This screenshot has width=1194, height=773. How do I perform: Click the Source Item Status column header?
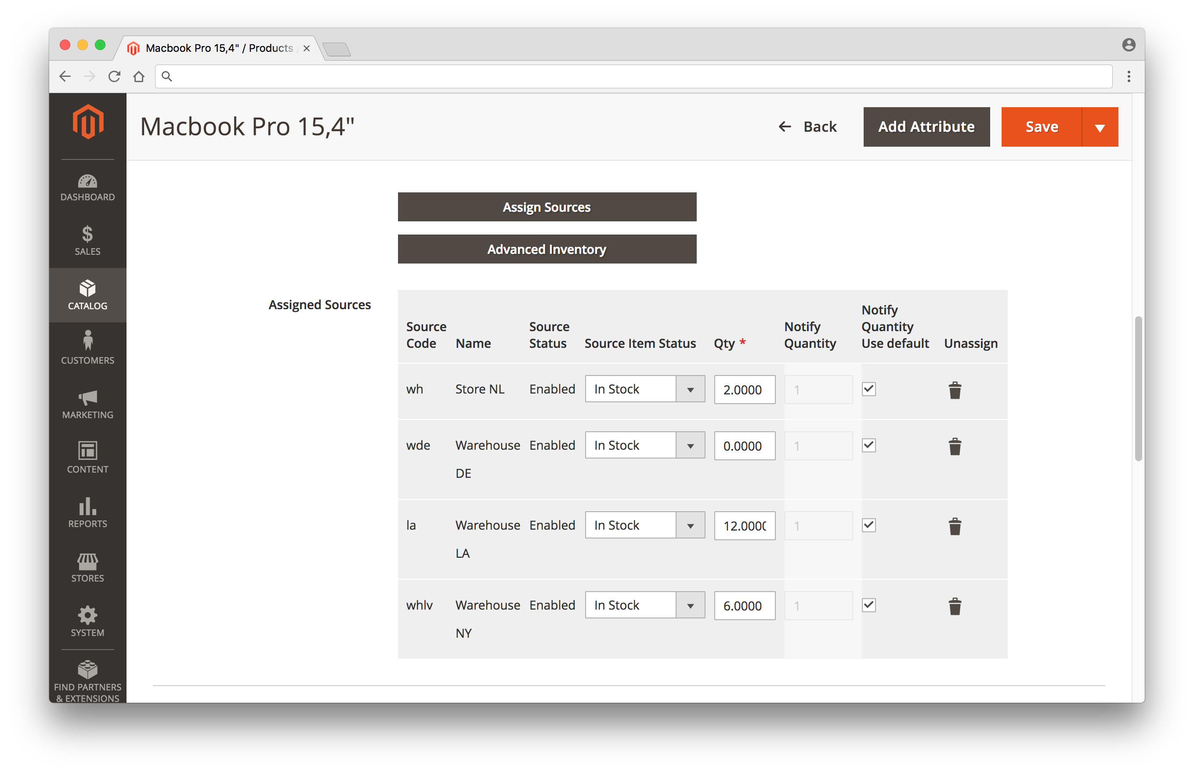640,343
